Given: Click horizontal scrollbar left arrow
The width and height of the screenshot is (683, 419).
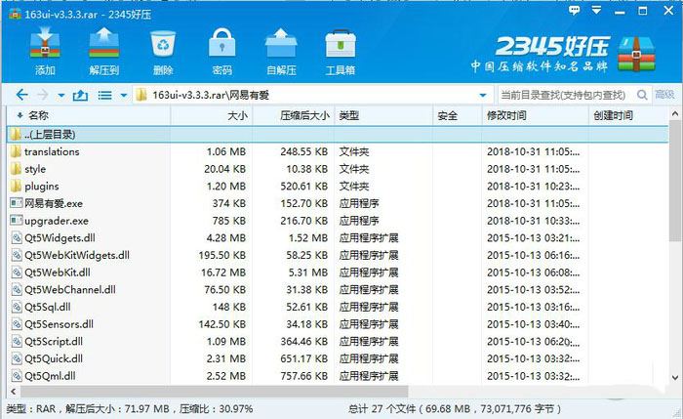Looking at the screenshot, I should [x=14, y=391].
